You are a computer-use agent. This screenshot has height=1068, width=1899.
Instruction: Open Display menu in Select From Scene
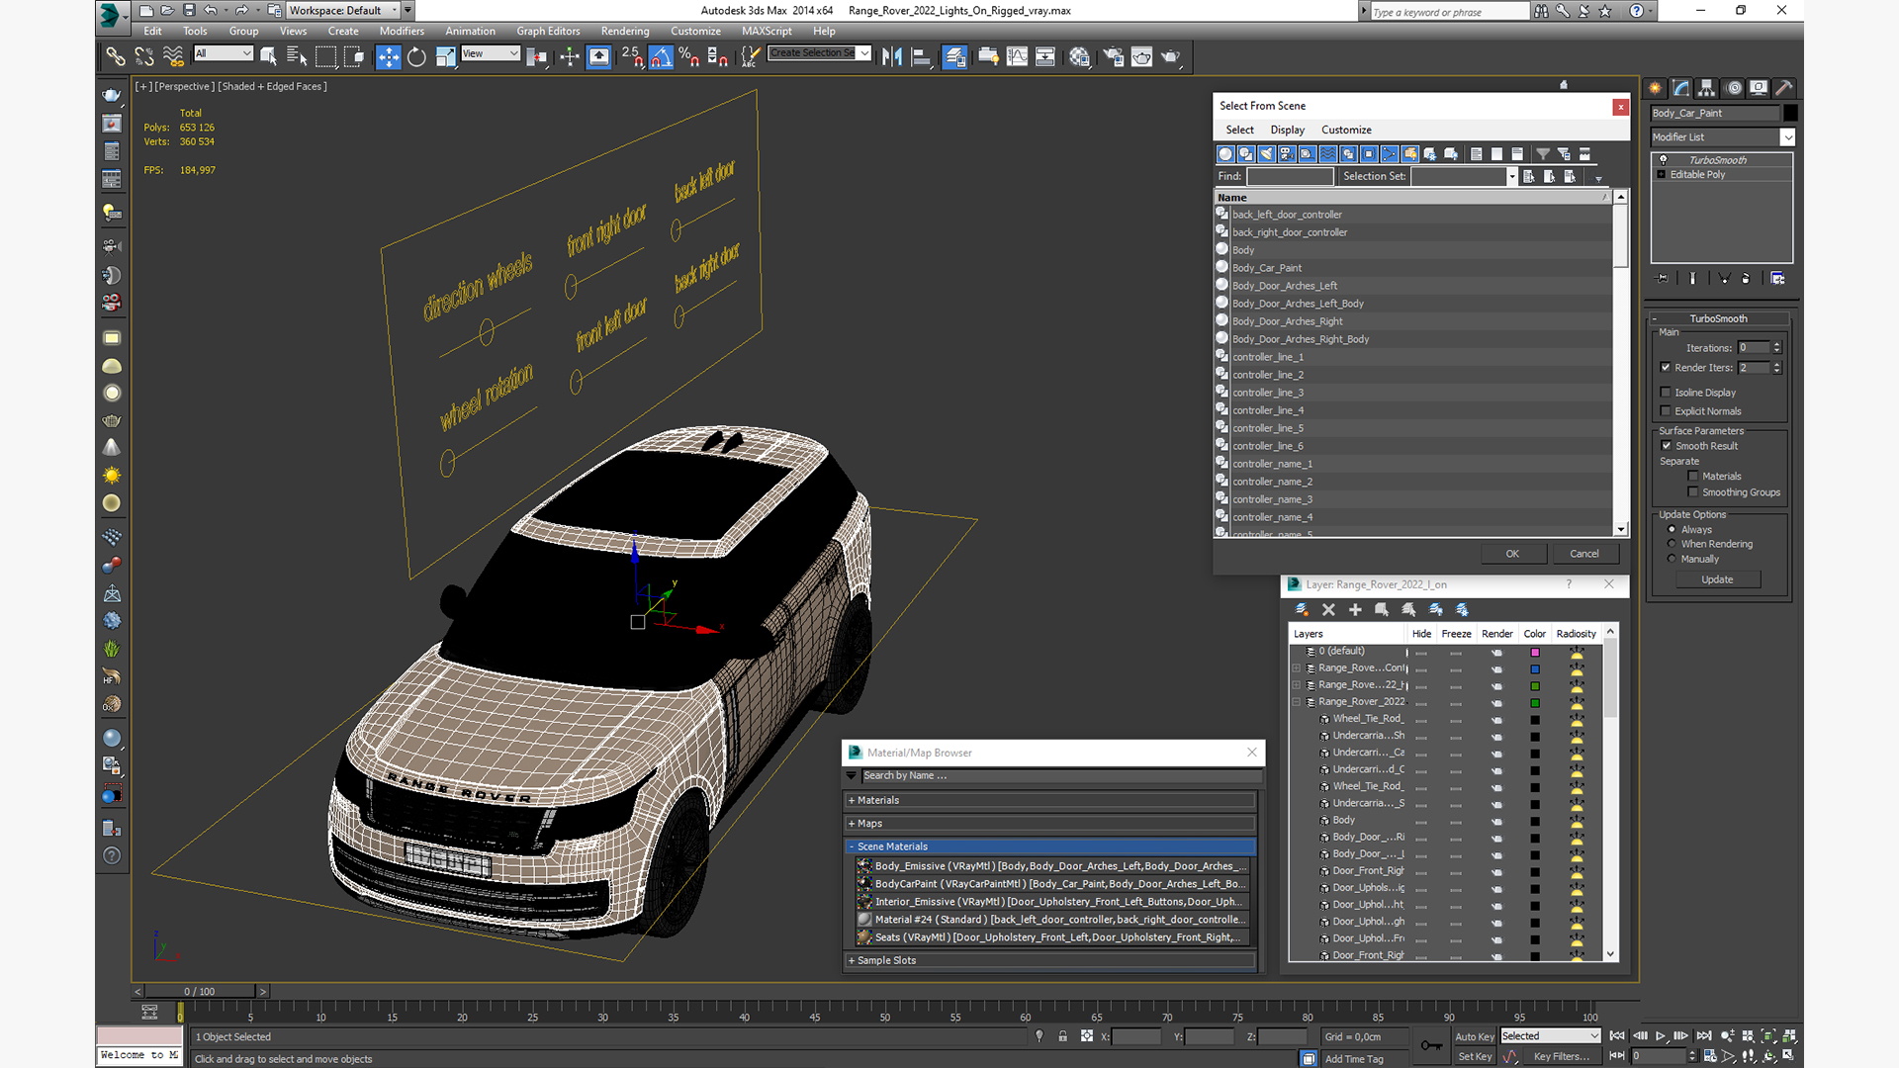point(1287,131)
